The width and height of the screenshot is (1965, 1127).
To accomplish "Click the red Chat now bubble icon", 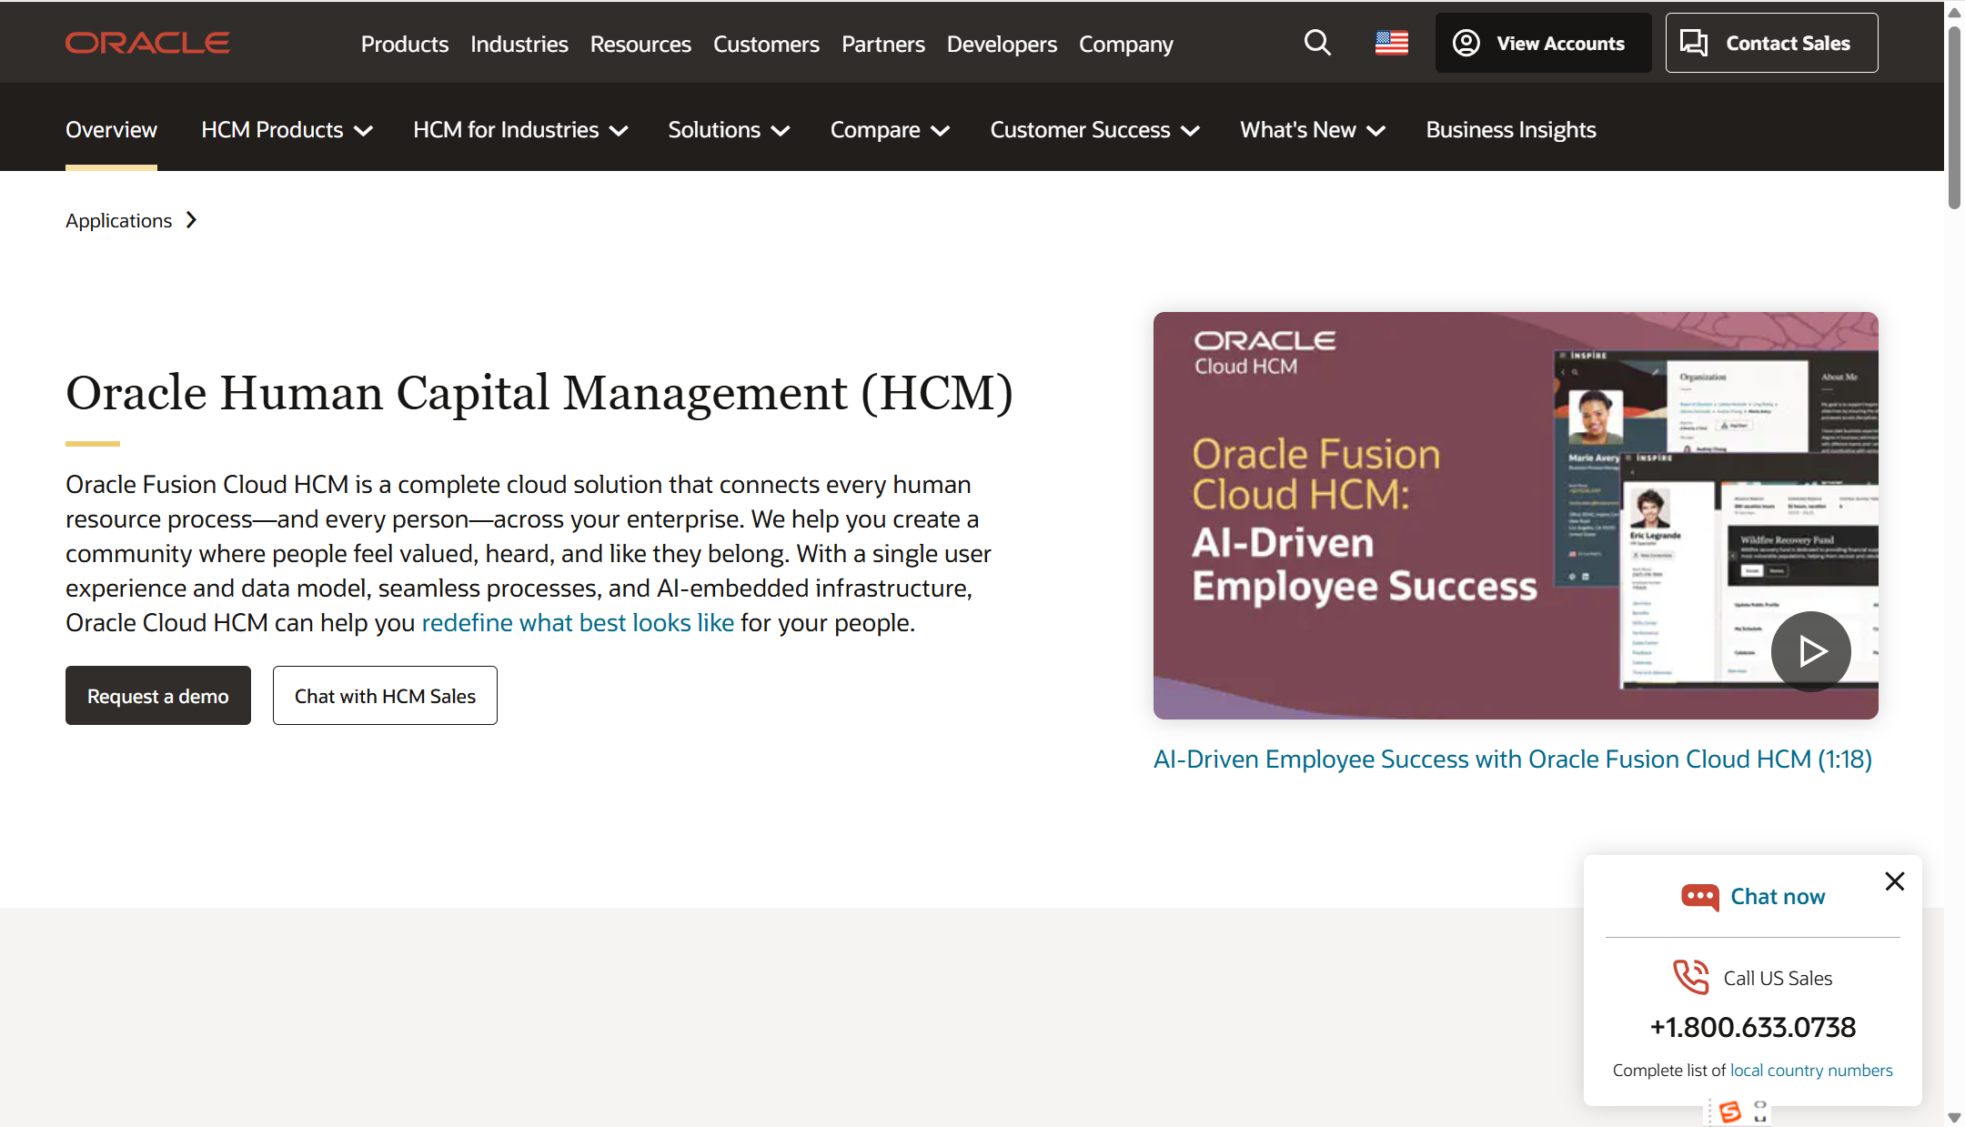I will pyautogui.click(x=1699, y=897).
